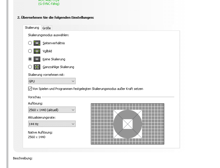Click the 'Aktualisierungsrate:' label
220x168 pixels.
42,117
